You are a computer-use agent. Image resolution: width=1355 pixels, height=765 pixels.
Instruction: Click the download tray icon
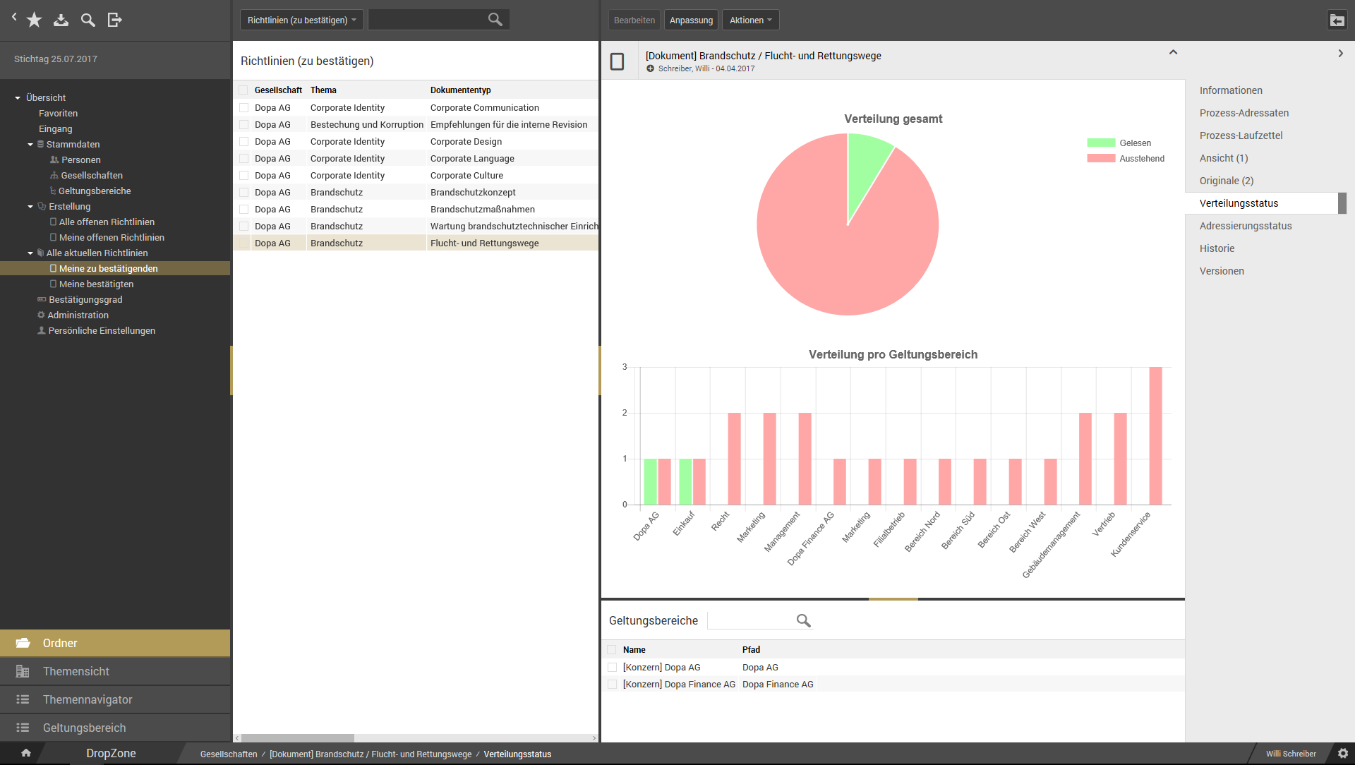point(61,20)
